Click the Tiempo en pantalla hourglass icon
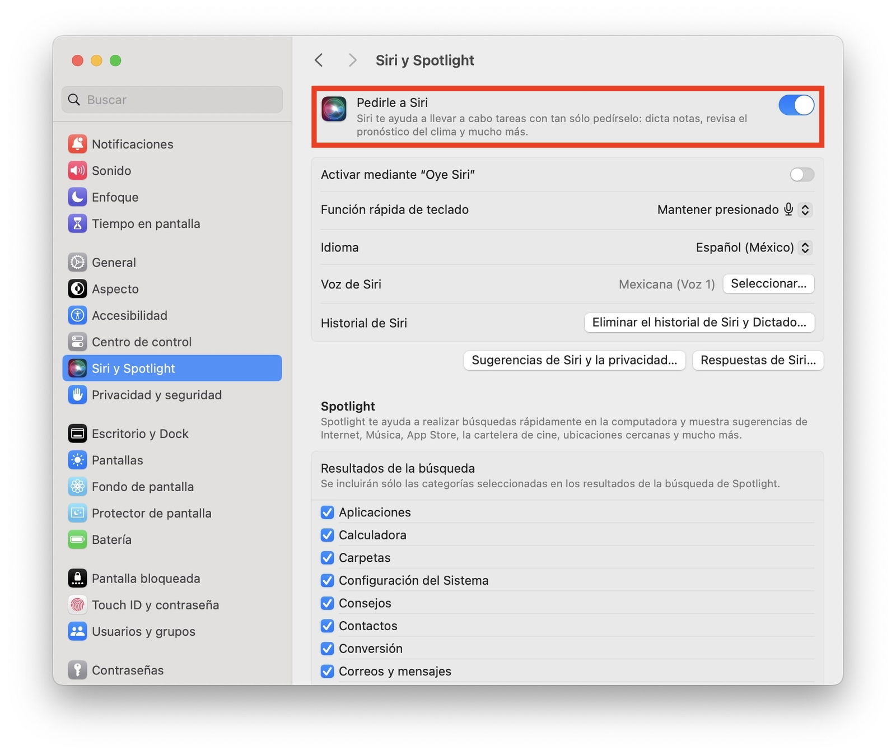Viewport: 896px width, 755px height. (77, 223)
